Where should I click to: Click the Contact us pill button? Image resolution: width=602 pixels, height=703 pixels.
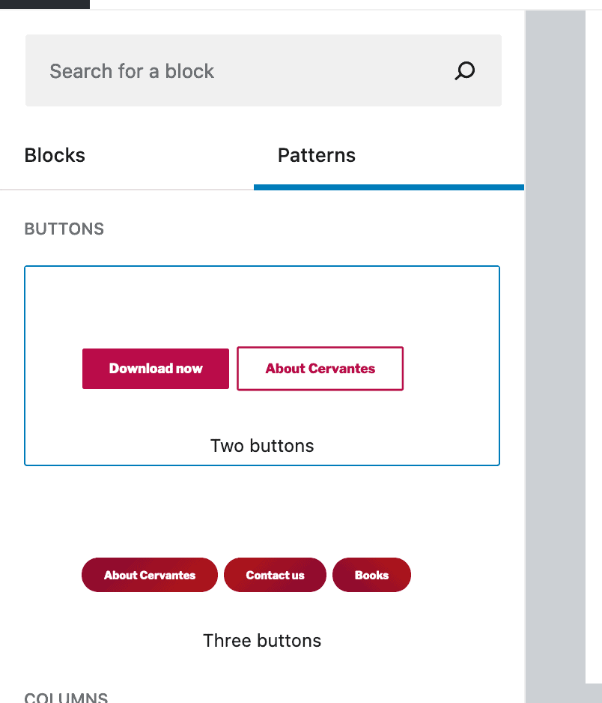click(x=275, y=575)
